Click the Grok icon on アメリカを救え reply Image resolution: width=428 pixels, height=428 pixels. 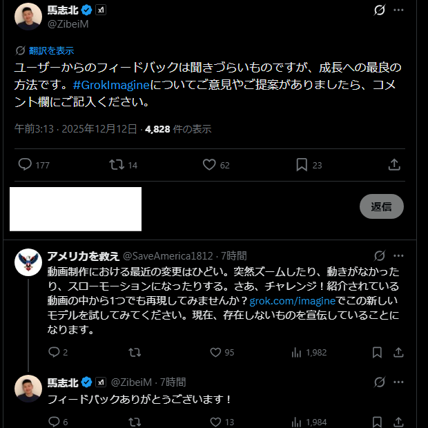click(379, 256)
